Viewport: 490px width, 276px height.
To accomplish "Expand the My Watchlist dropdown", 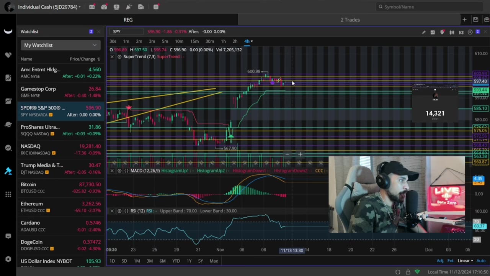I will pyautogui.click(x=60, y=45).
